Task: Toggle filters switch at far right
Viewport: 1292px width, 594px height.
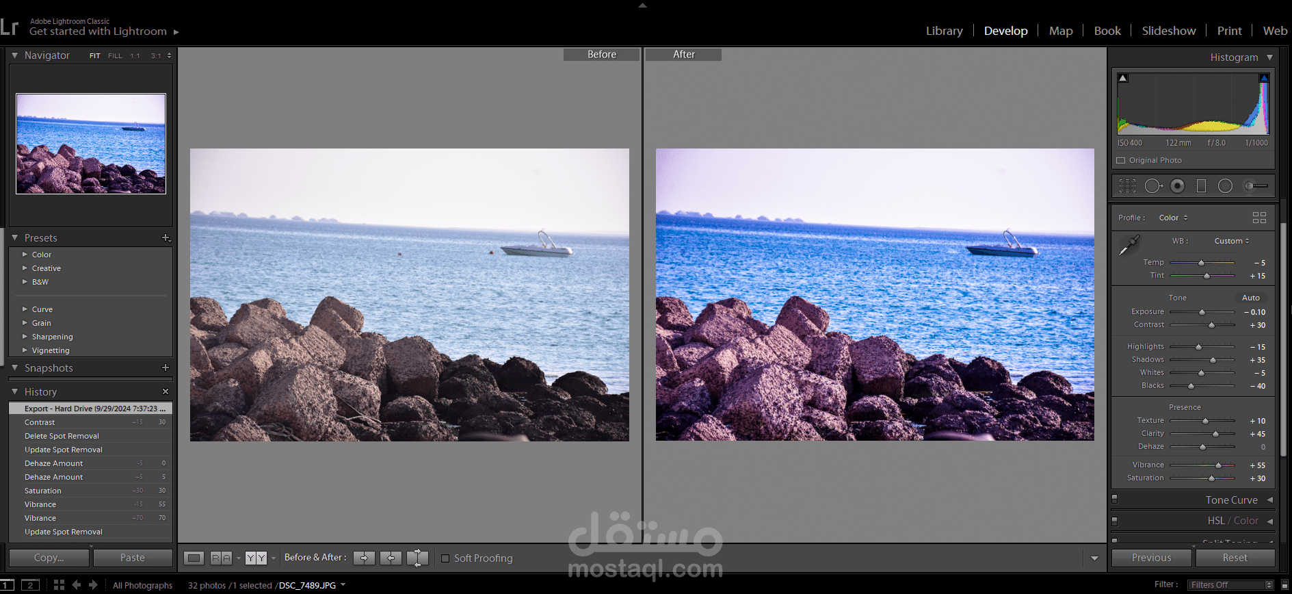Action: 1284,585
